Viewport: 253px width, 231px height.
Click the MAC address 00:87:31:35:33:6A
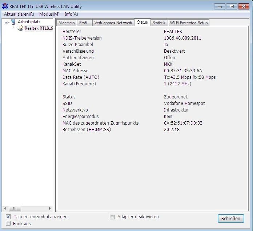pyautogui.click(x=183, y=70)
